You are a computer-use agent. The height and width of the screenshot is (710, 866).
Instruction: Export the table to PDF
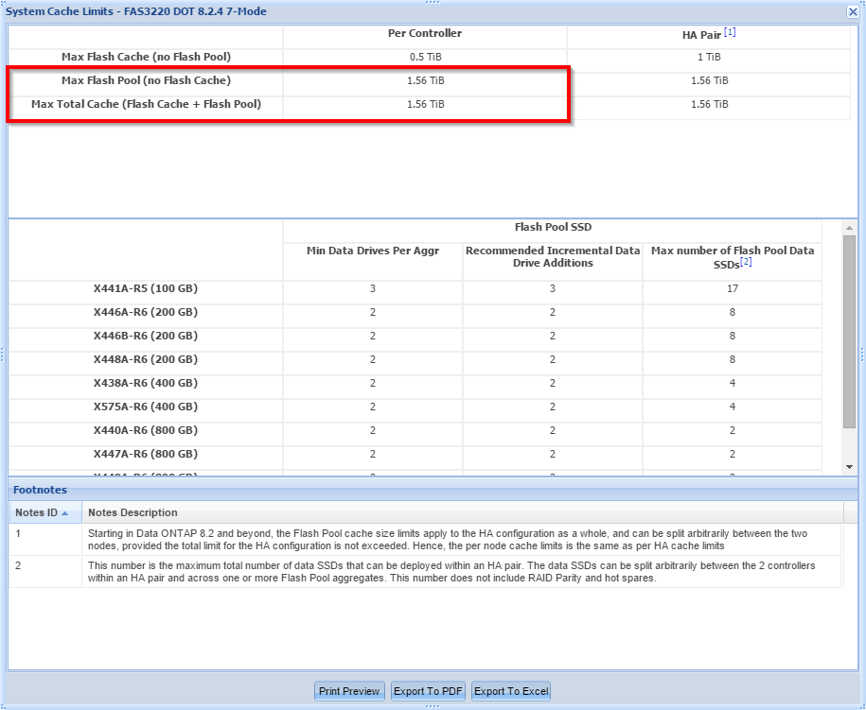[x=428, y=691]
